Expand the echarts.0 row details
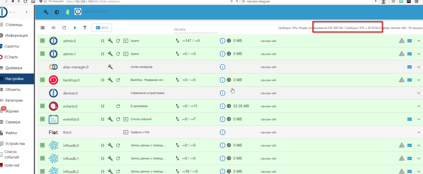The width and height of the screenshot is (423, 174). [419, 106]
